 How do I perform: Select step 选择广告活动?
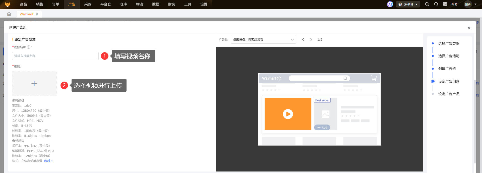point(449,56)
